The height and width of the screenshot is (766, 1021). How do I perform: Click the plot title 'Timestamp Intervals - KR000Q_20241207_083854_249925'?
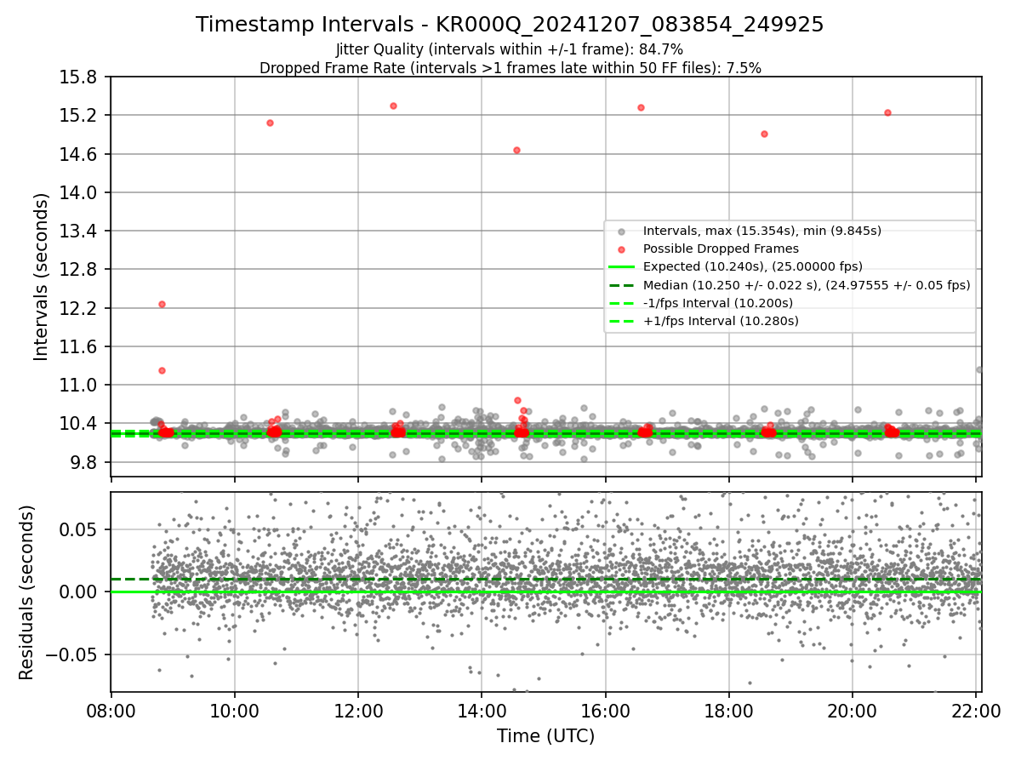[510, 25]
